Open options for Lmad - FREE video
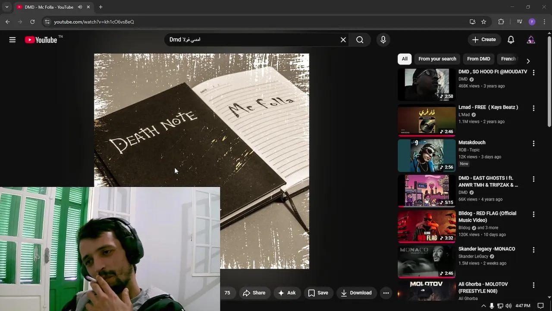This screenshot has width=552, height=311. [533, 108]
